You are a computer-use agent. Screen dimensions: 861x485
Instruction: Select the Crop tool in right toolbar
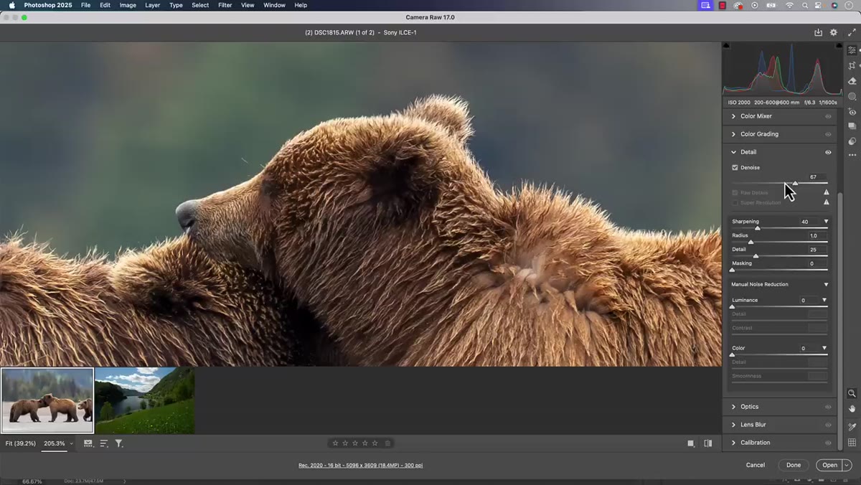(x=852, y=65)
